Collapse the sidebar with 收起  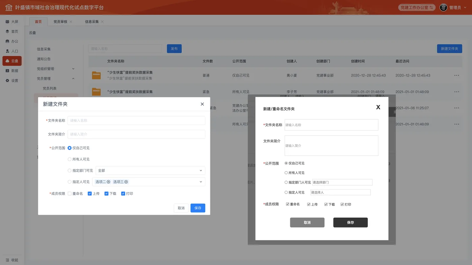[12, 260]
